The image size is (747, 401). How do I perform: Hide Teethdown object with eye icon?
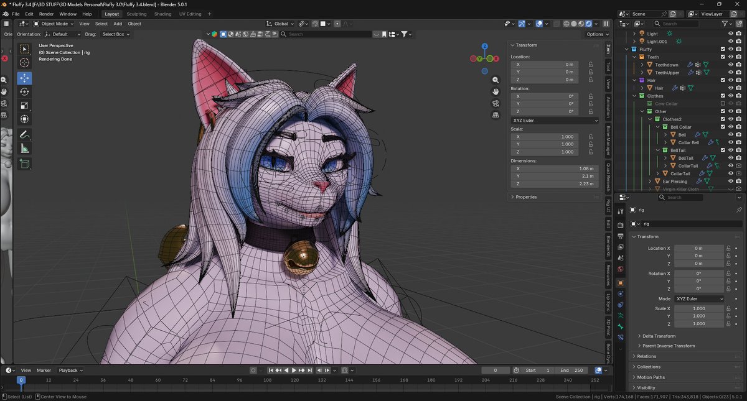pyautogui.click(x=731, y=65)
